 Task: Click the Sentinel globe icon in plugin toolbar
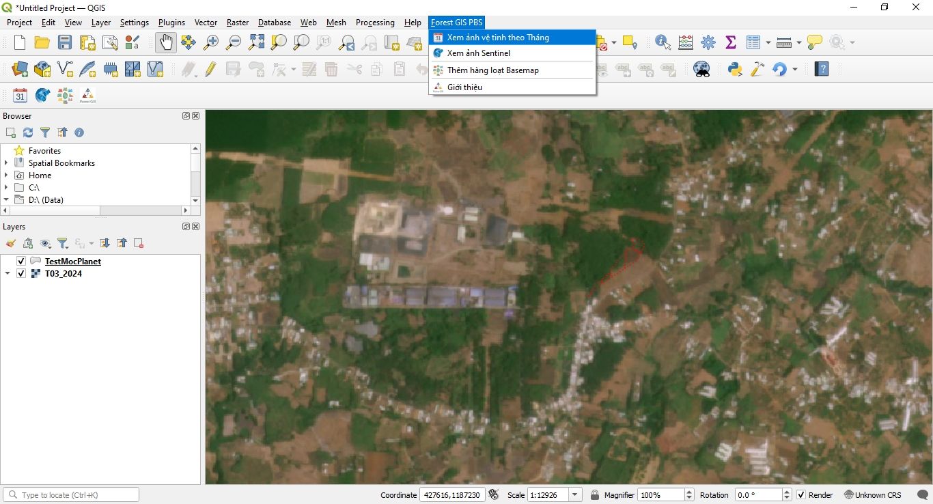(x=42, y=96)
